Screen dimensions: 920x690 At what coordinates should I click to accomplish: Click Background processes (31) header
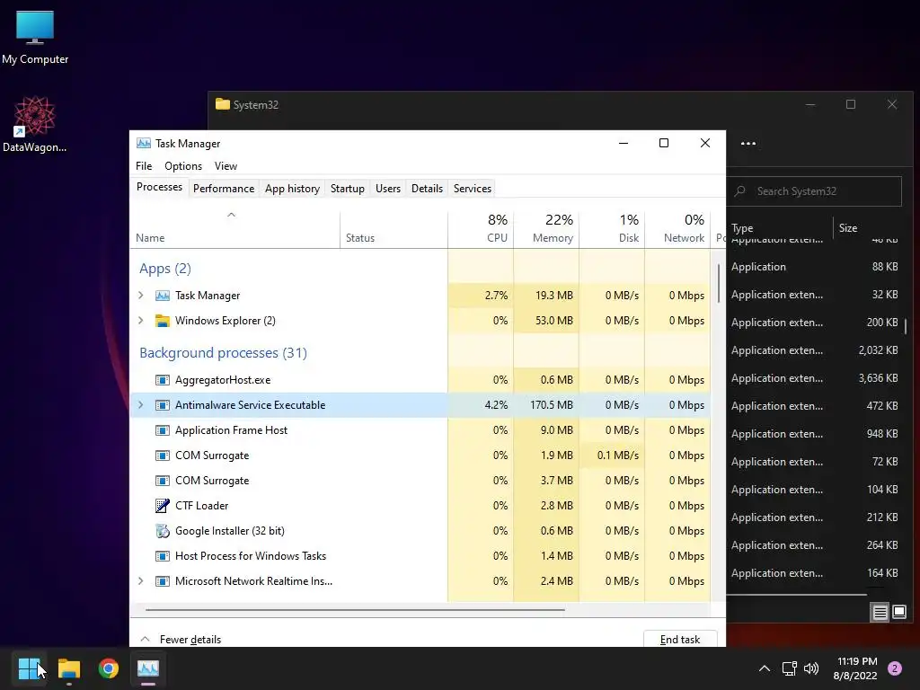(x=223, y=352)
